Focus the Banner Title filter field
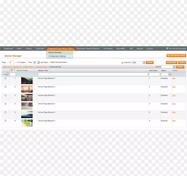187x176 pixels. (93, 74)
